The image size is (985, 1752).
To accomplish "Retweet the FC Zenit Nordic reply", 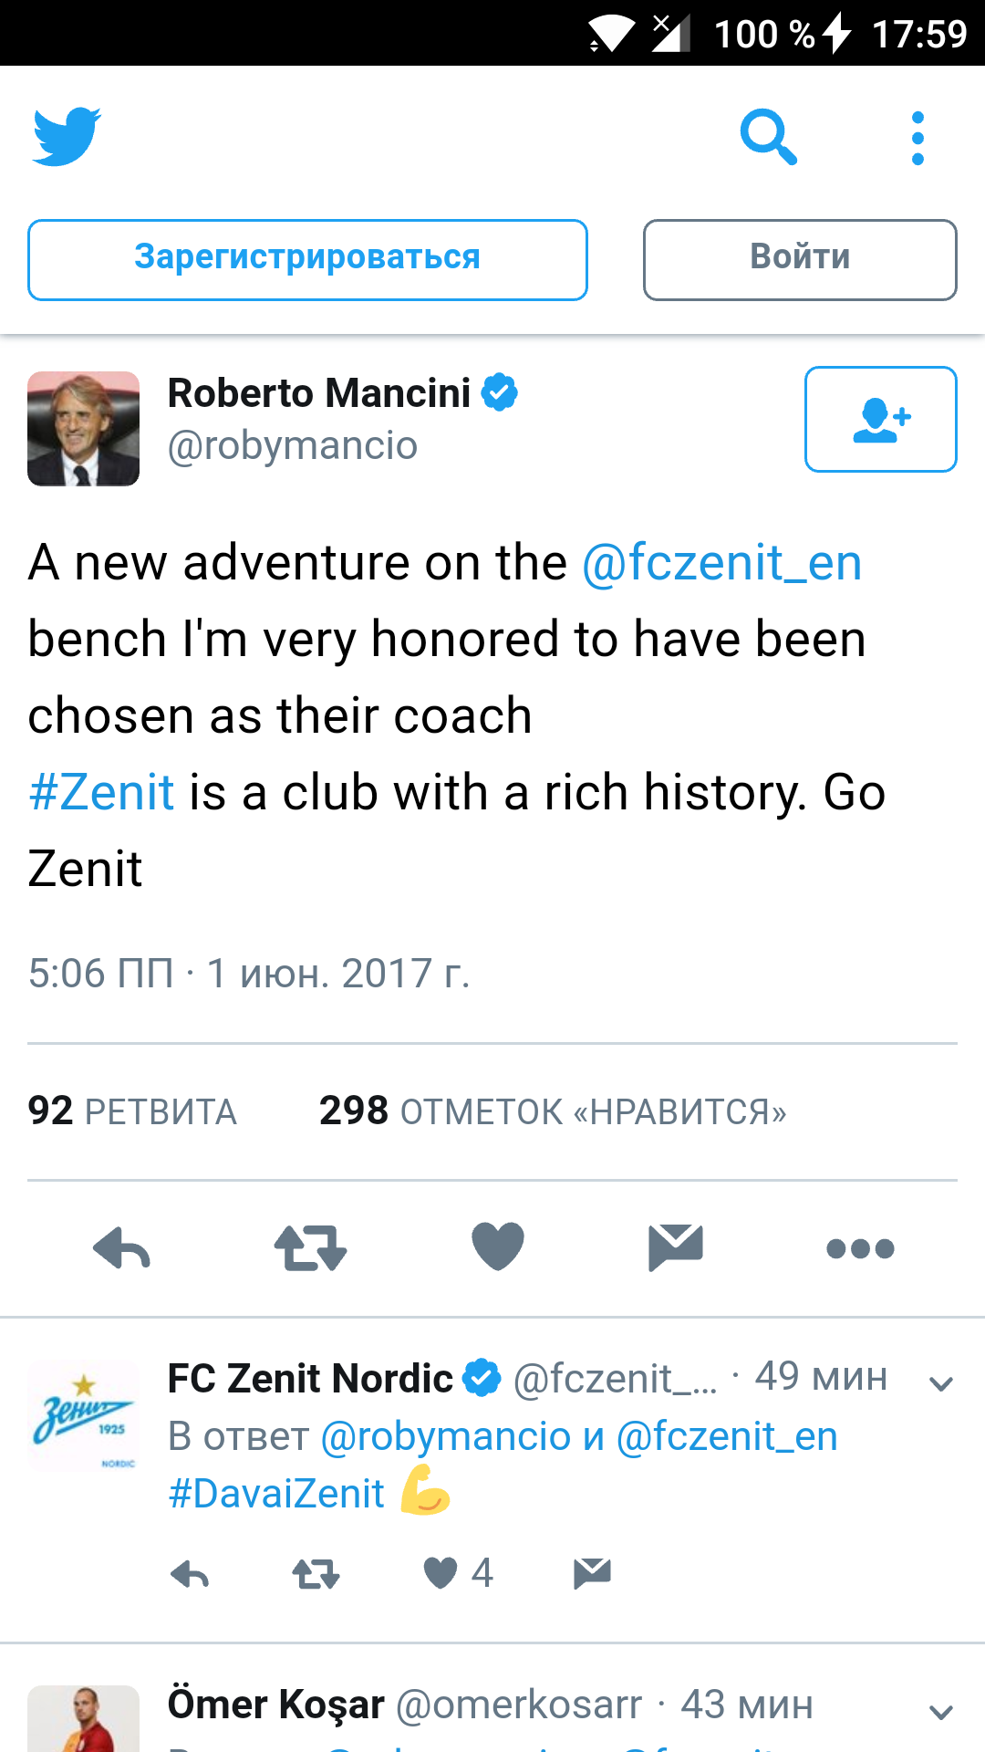I will tap(316, 1574).
